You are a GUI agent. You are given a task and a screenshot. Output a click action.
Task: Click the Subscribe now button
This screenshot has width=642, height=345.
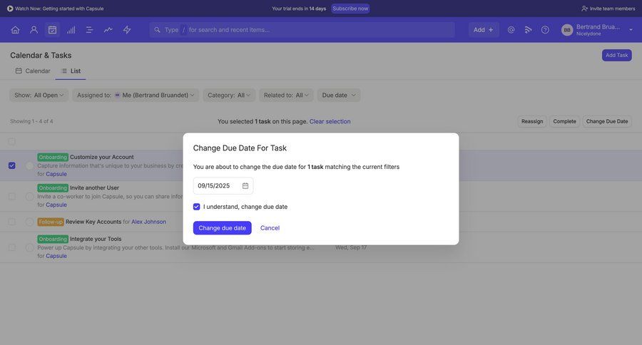(x=350, y=9)
